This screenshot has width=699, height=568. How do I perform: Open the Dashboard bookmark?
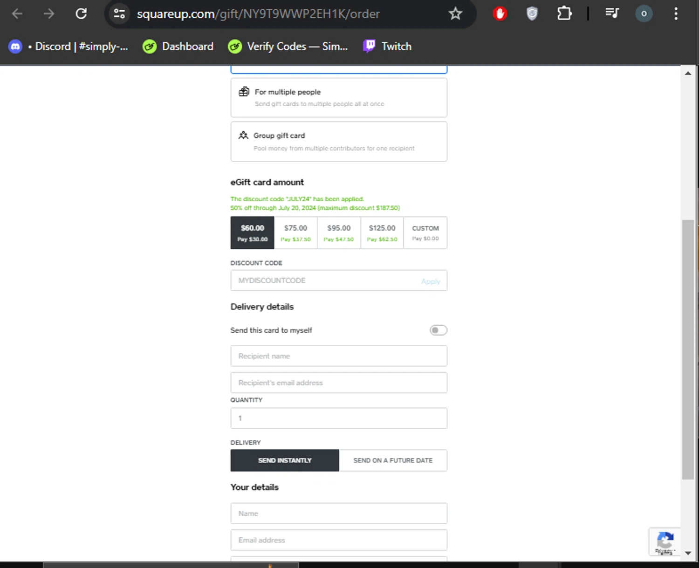(178, 47)
